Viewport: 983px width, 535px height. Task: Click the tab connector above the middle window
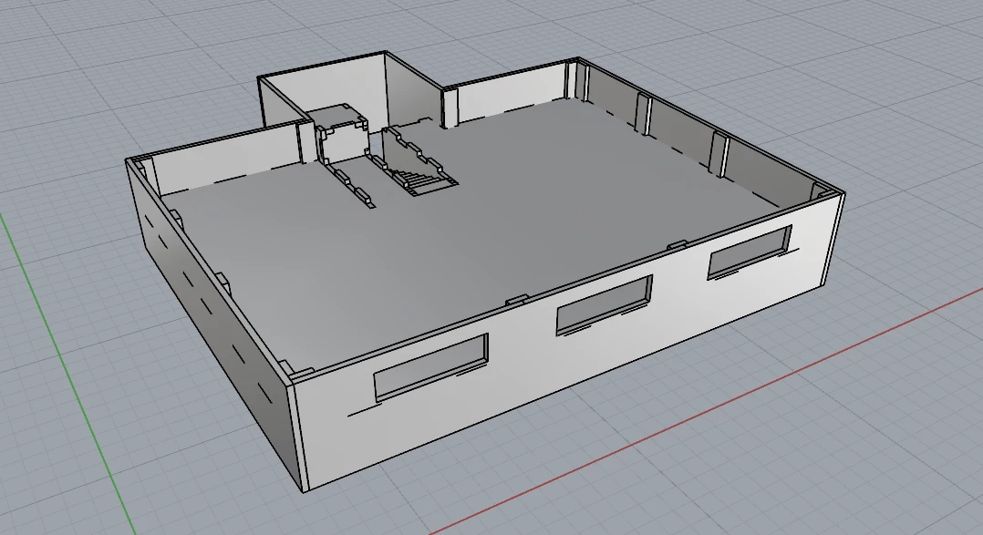514,302
